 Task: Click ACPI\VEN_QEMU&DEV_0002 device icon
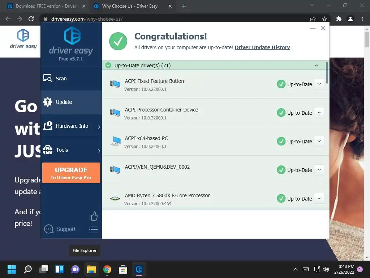pyautogui.click(x=115, y=170)
